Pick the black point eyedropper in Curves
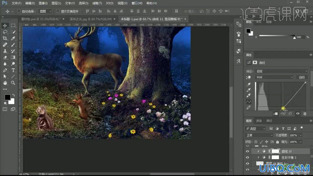 (249, 85)
